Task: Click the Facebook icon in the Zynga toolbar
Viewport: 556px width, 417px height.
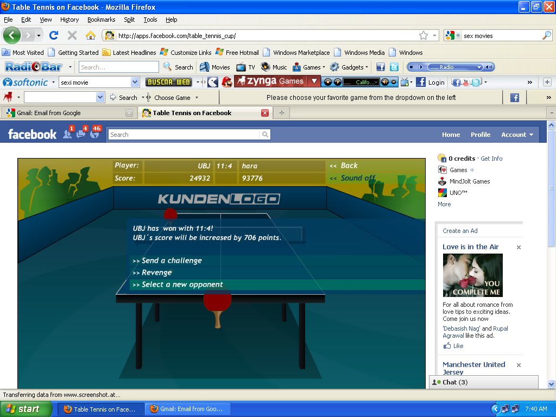Action: point(515,98)
